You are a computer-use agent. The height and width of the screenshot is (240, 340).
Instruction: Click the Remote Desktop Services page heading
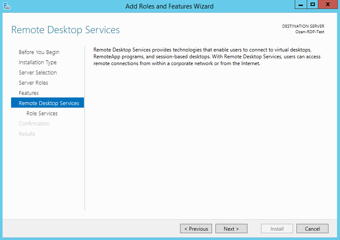65,30
